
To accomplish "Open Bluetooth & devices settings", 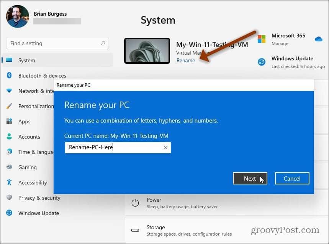I will coord(42,76).
